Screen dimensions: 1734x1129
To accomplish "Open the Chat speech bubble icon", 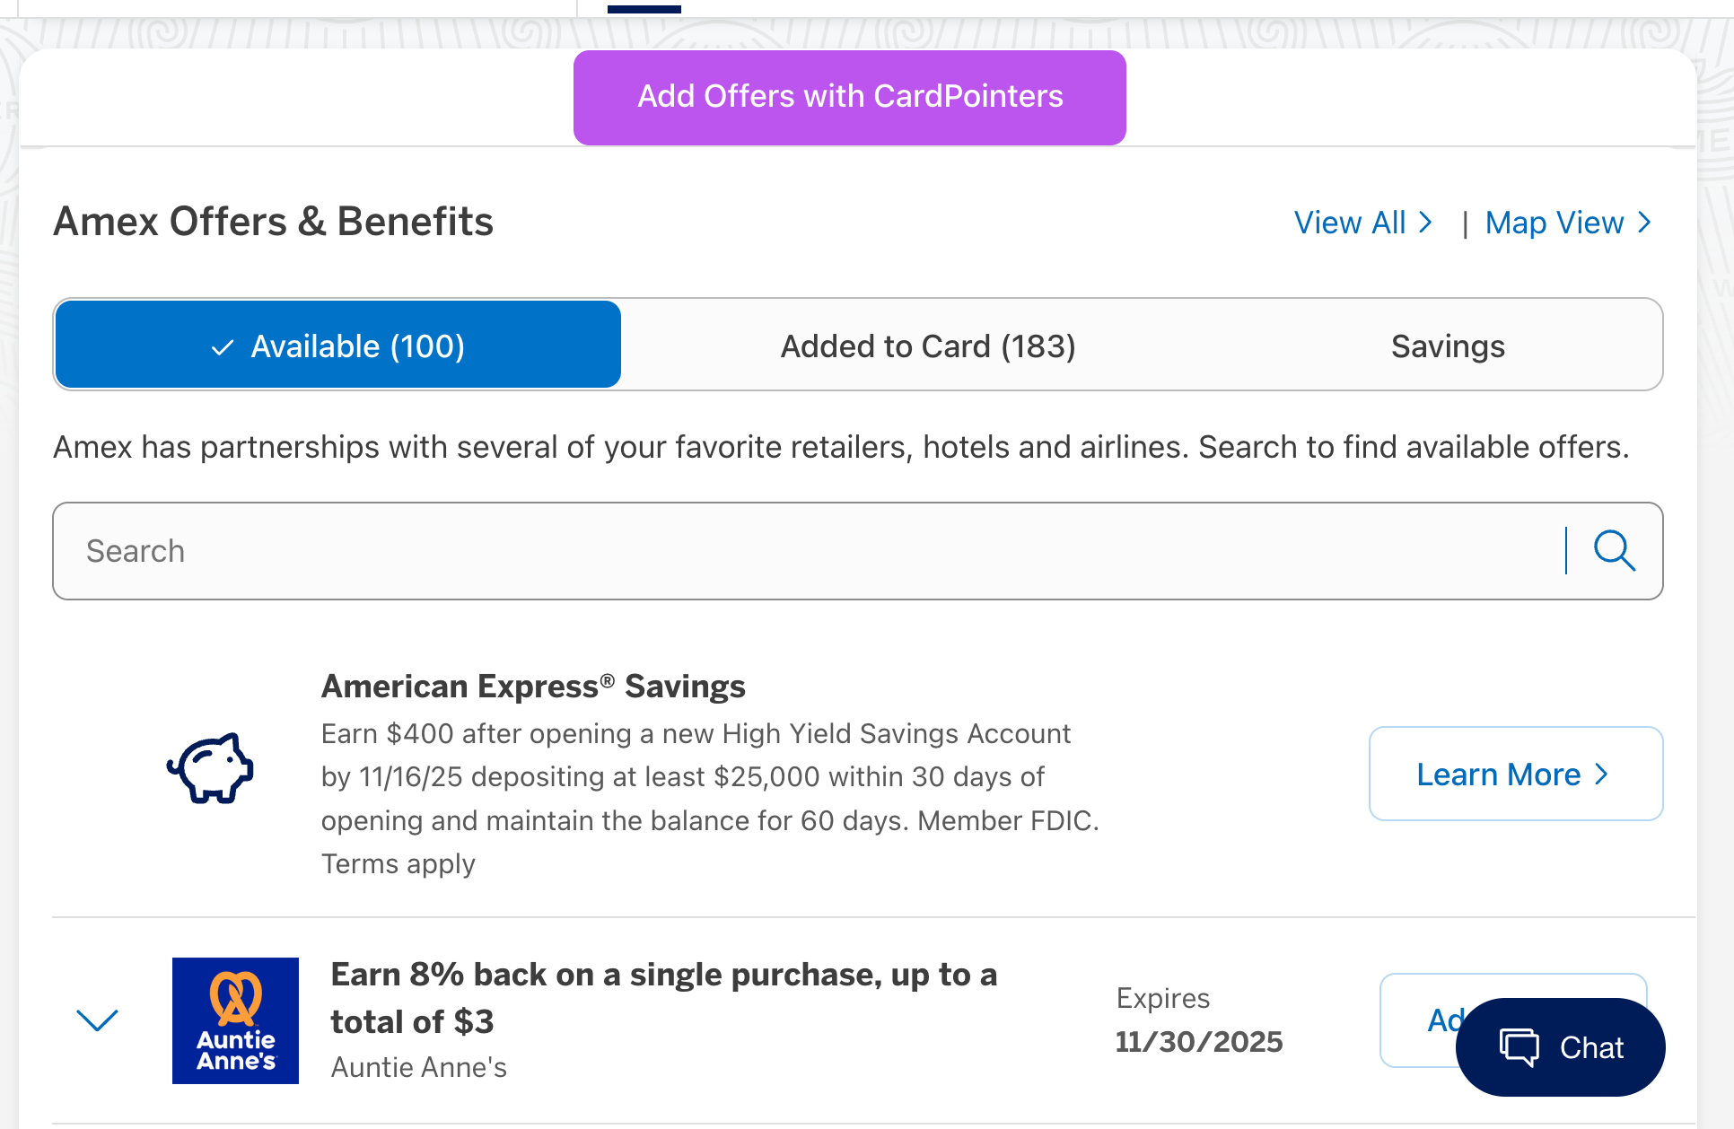I will click(1519, 1047).
